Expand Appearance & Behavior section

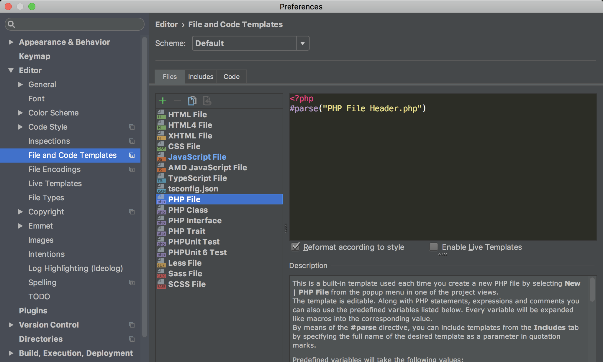[11, 42]
